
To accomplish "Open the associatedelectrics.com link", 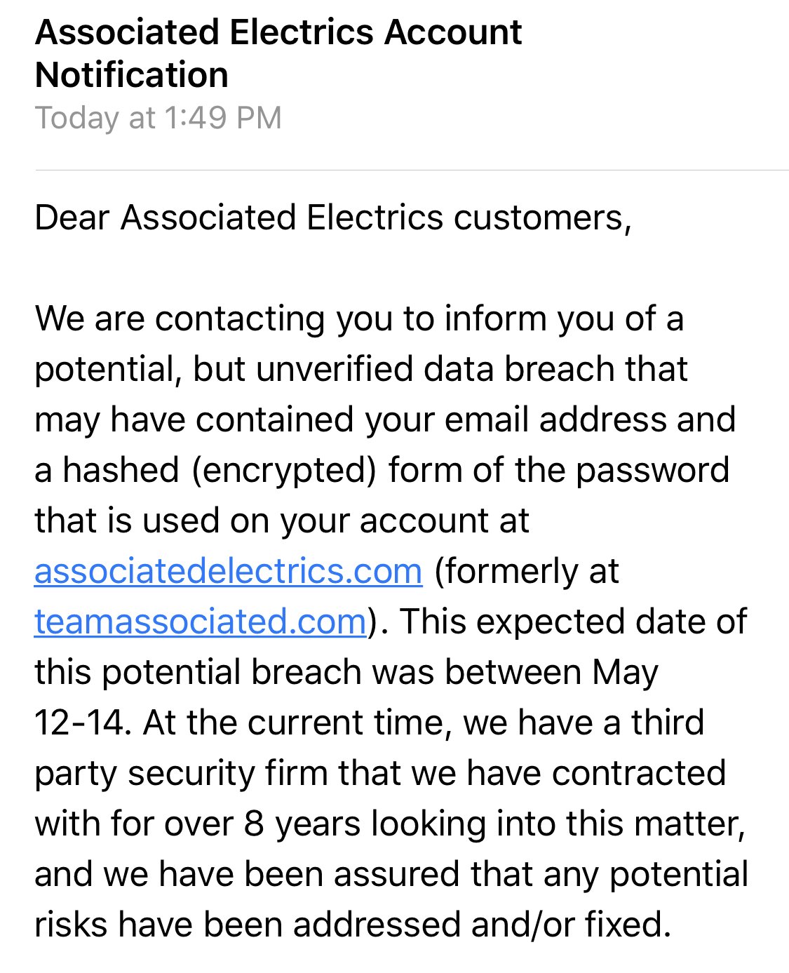I will click(x=229, y=571).
